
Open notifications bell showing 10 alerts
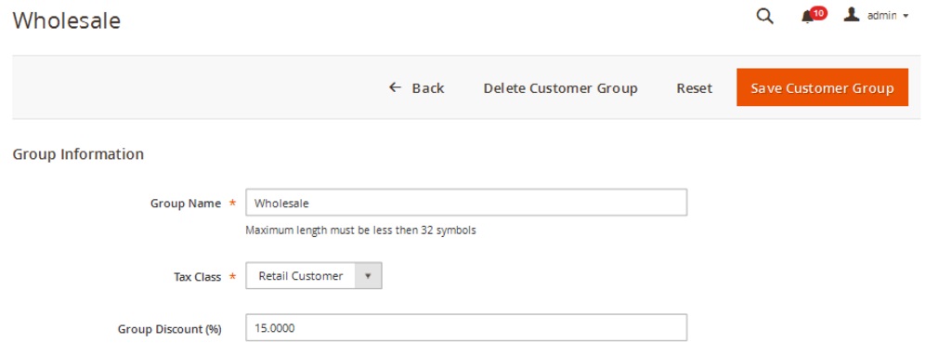(814, 16)
